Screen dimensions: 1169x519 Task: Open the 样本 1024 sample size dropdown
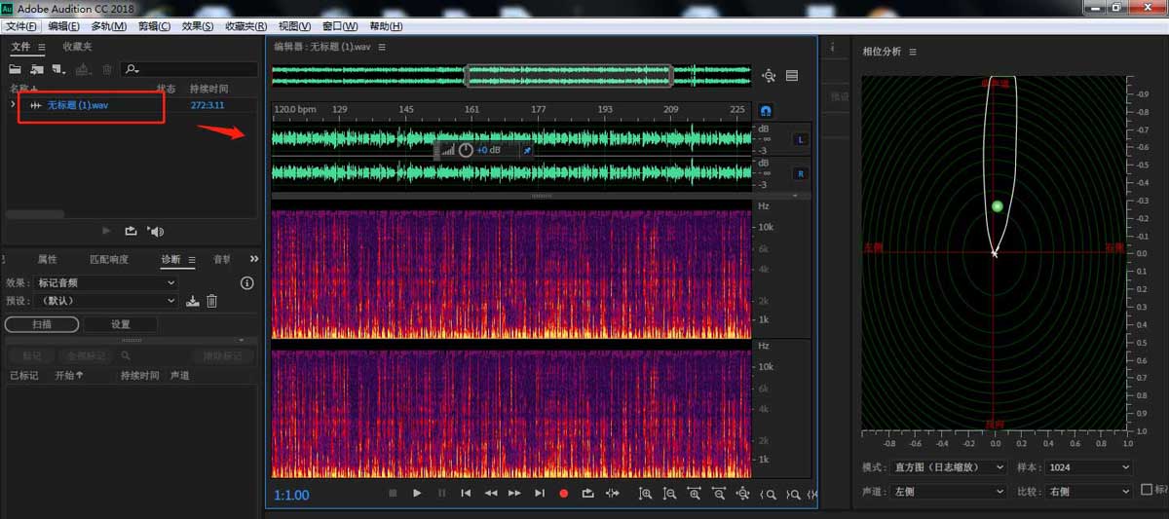[x=1087, y=467]
